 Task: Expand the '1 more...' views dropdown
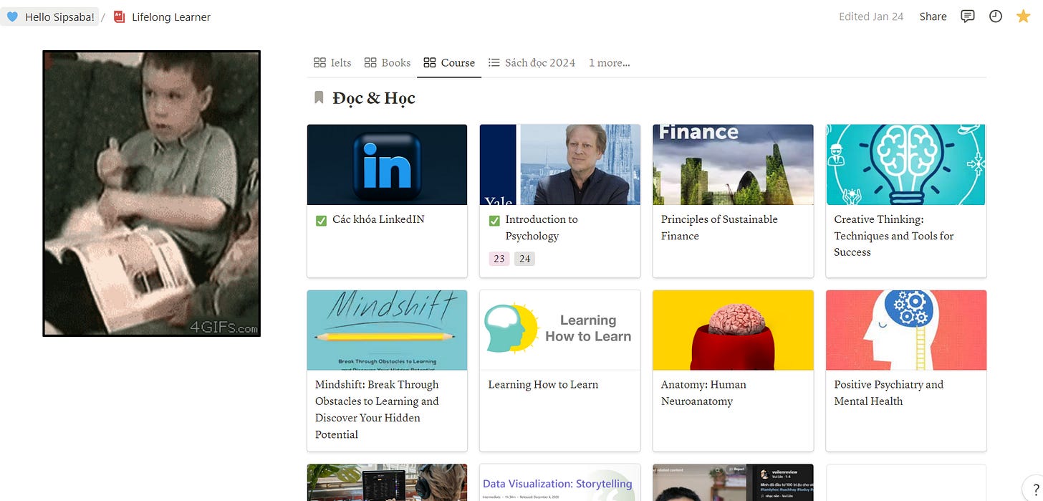[610, 62]
